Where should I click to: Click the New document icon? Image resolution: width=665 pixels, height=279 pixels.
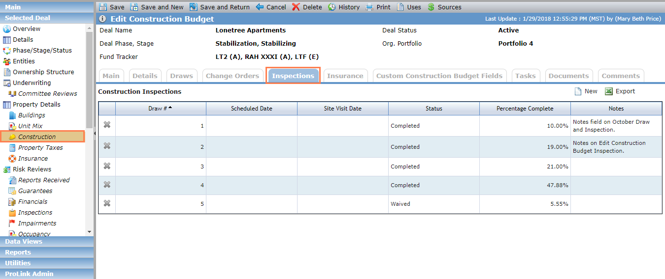click(x=578, y=91)
